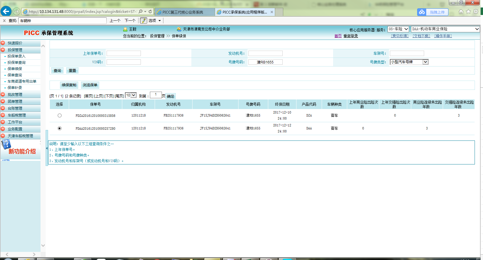Click the 号牌号码 input field
This screenshot has height=260, width=483.
(x=265, y=62)
